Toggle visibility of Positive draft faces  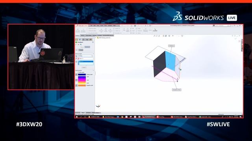click(x=76, y=75)
